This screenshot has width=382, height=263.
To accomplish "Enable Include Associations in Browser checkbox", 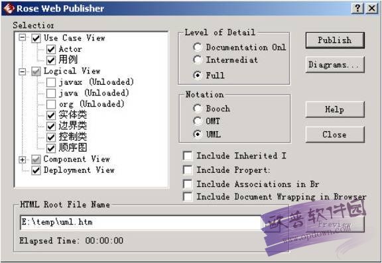I will [x=188, y=184].
